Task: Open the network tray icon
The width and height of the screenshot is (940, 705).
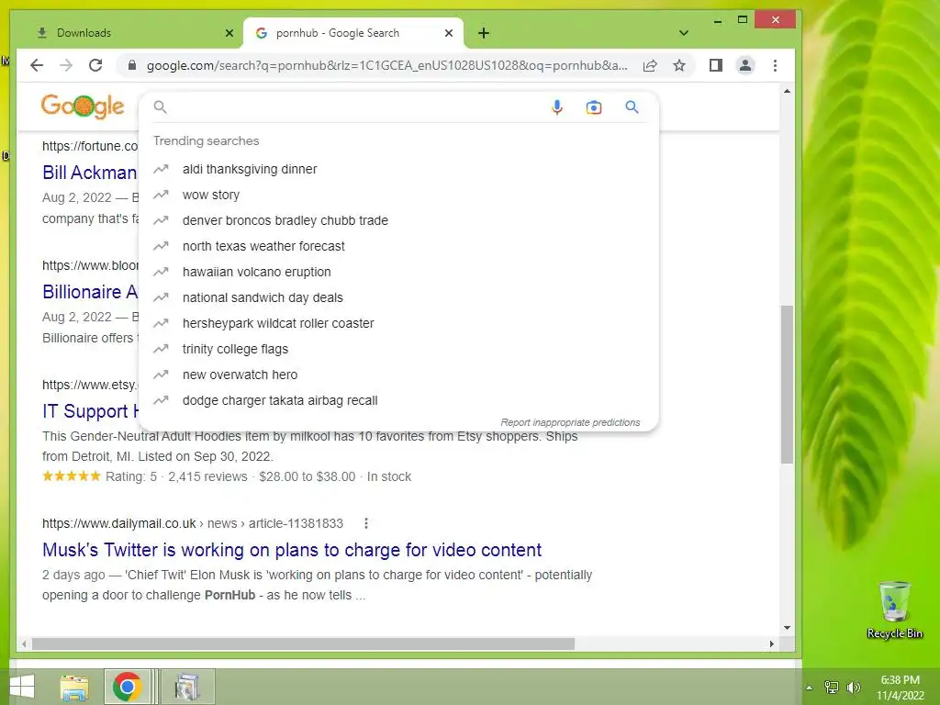Action: pyautogui.click(x=832, y=687)
